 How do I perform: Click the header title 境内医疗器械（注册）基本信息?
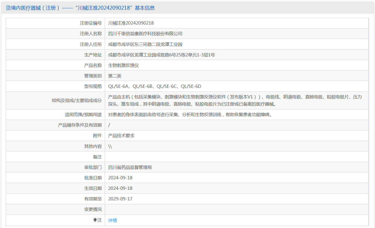point(83,8)
